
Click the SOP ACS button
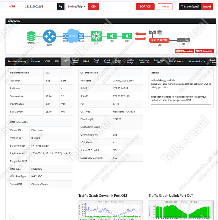pyautogui.click(x=145, y=7)
